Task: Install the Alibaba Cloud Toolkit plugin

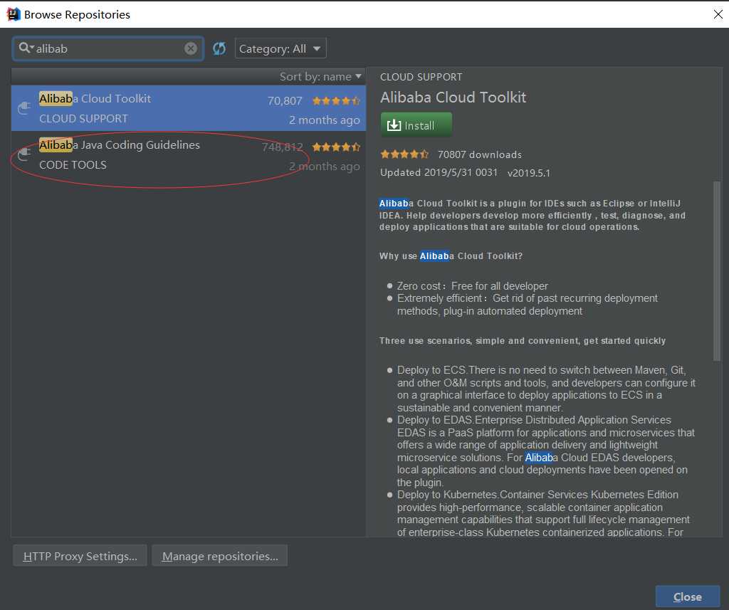Action: [x=416, y=125]
